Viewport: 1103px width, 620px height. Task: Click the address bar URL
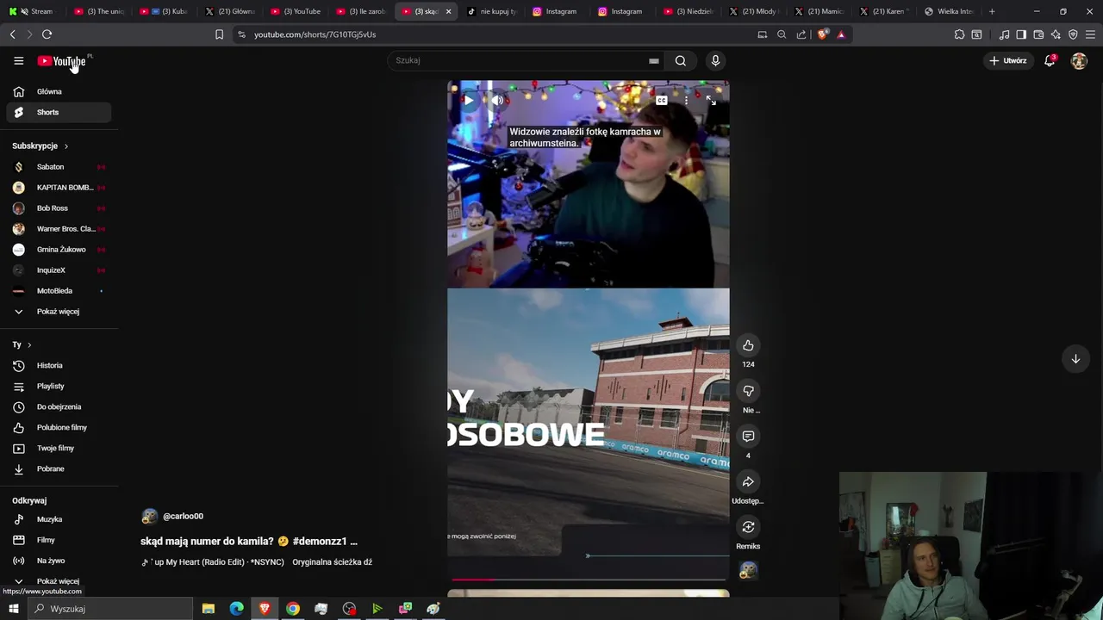tap(315, 34)
